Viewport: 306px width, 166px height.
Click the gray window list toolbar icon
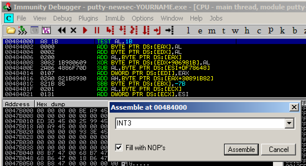34,30
